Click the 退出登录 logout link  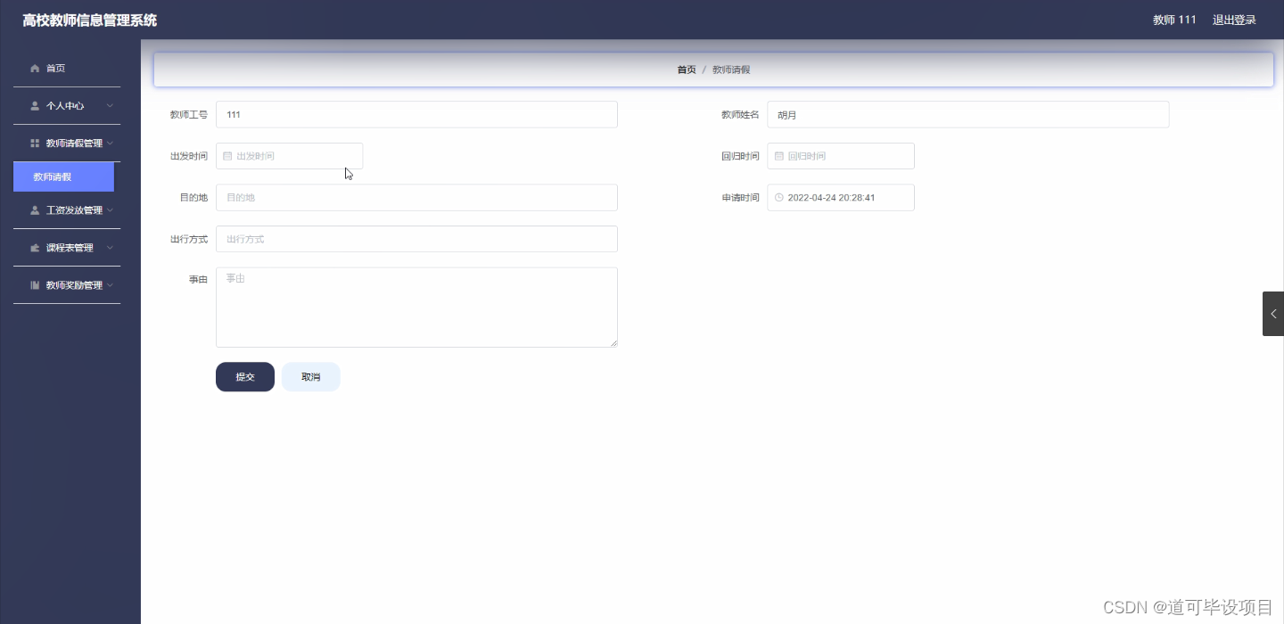point(1234,20)
